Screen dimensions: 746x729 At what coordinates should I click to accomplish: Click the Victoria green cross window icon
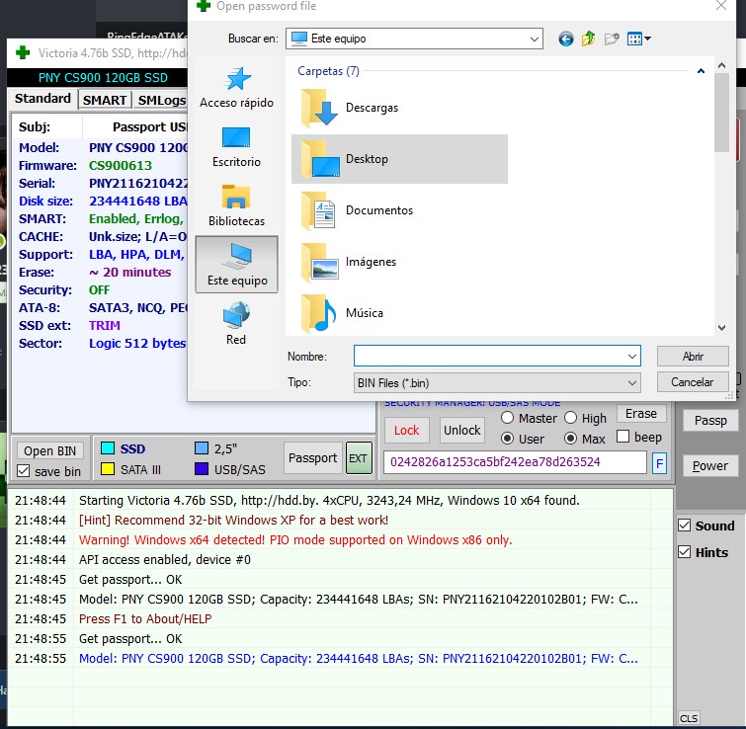pyautogui.click(x=23, y=52)
